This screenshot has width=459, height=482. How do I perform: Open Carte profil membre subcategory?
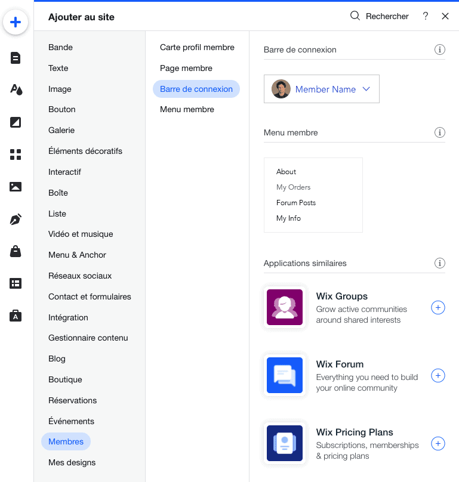coord(197,47)
